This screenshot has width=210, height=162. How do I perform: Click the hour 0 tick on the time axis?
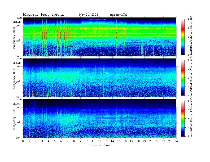click(x=23, y=141)
